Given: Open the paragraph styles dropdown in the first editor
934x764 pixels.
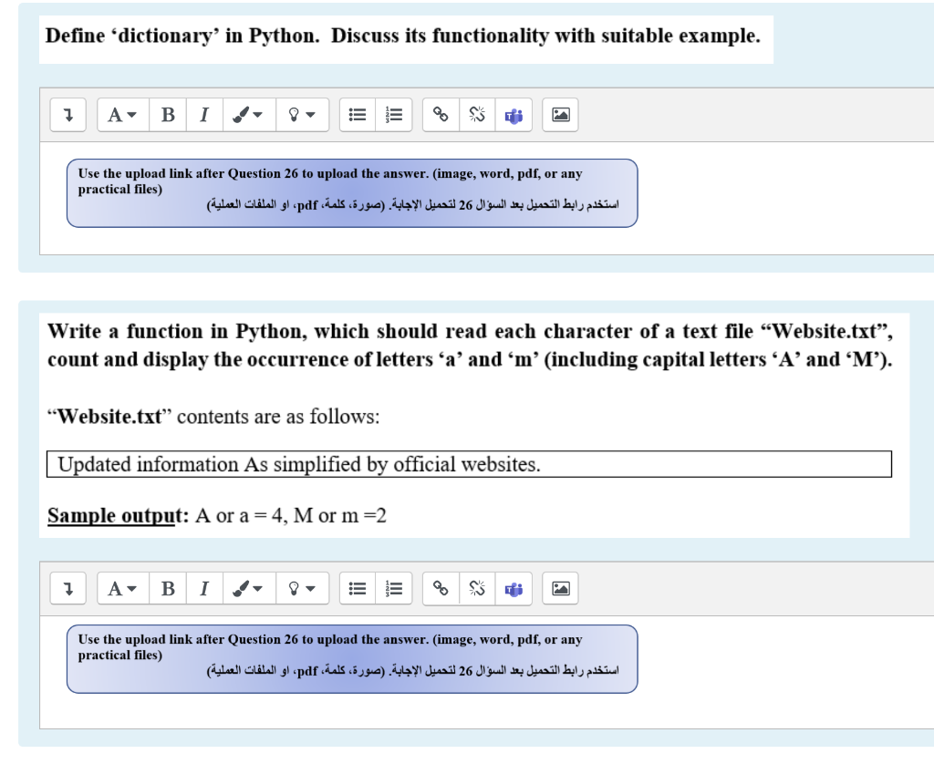Looking at the screenshot, I should [x=122, y=114].
